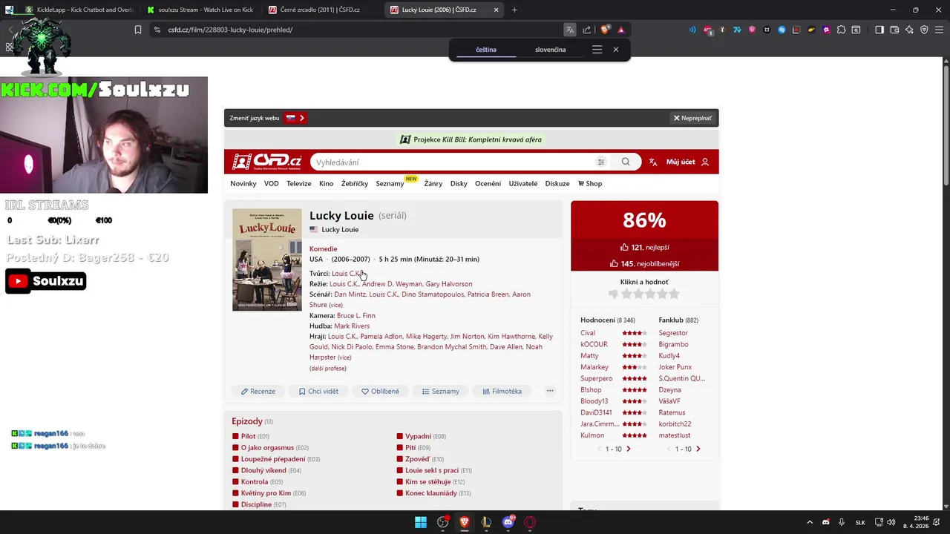
Task: Switch website language via Slovak flag button
Action: pyautogui.click(x=295, y=118)
